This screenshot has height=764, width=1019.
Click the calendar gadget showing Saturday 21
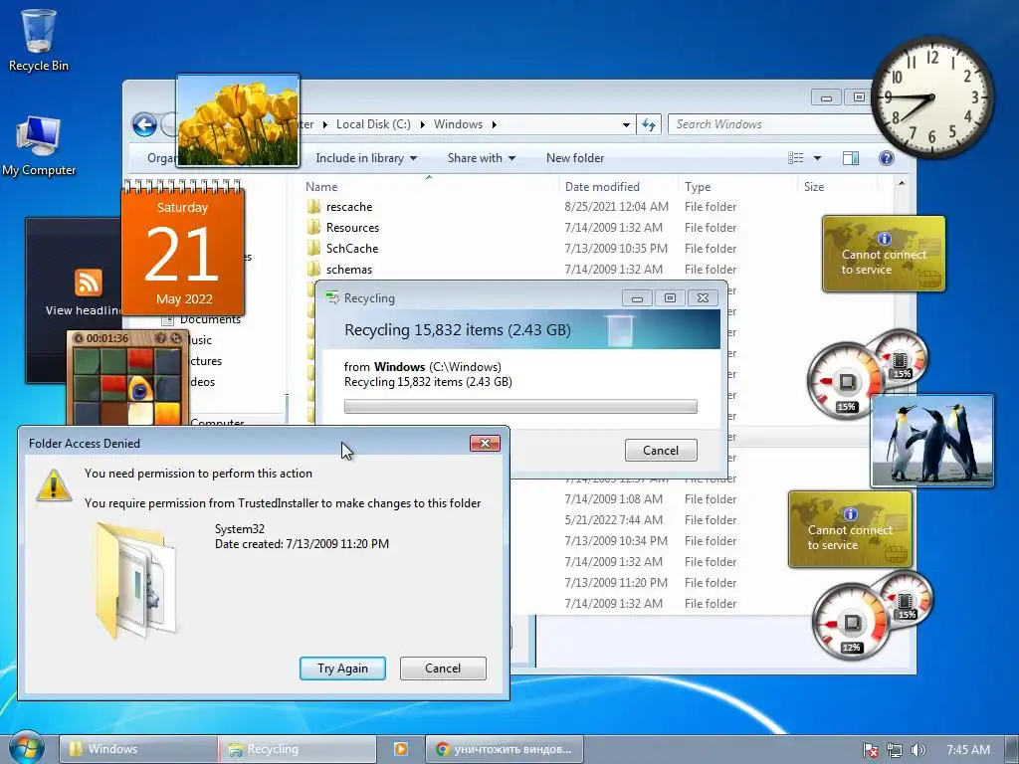(183, 250)
